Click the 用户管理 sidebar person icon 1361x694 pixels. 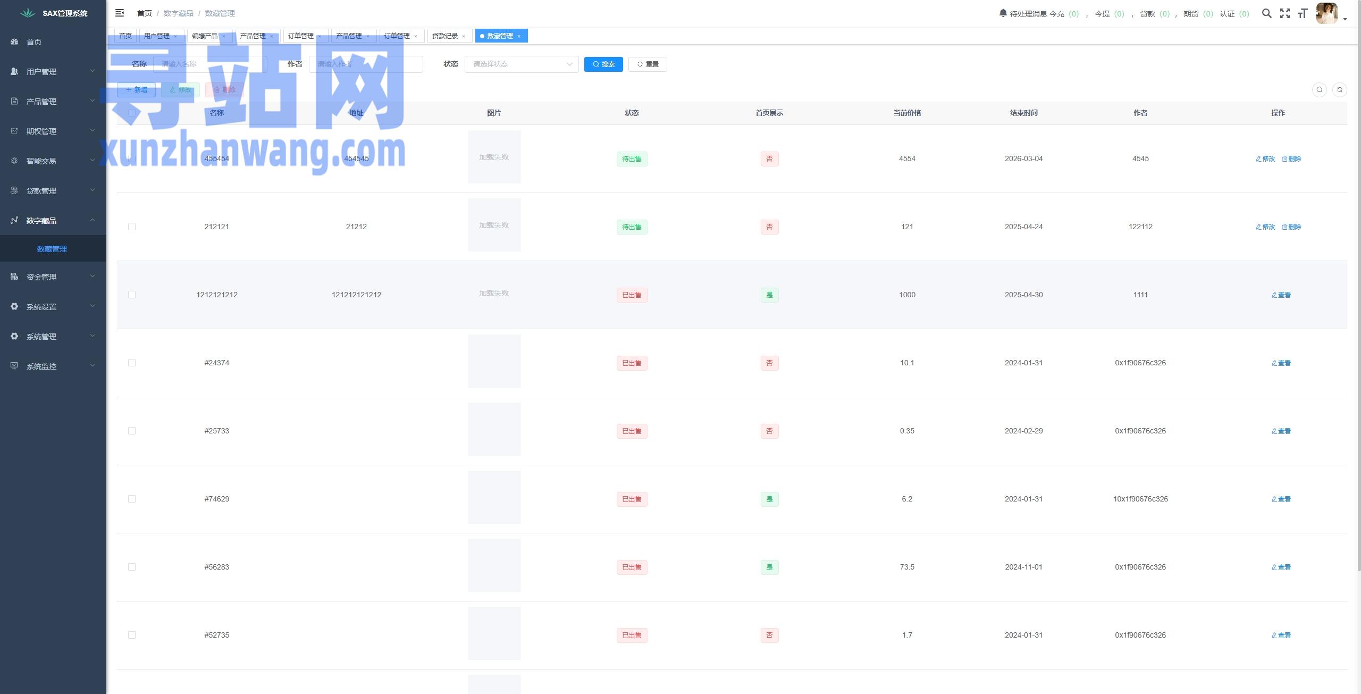pos(14,71)
